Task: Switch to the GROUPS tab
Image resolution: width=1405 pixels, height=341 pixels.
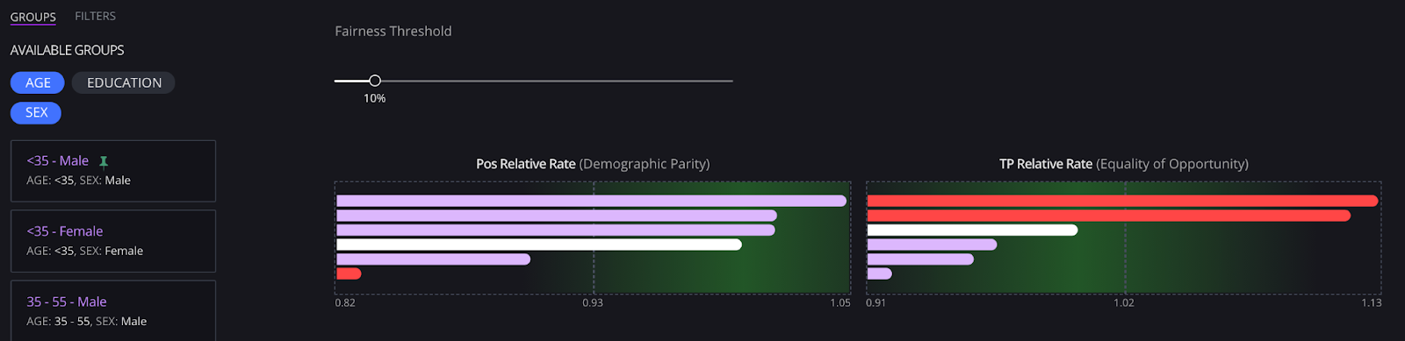Action: [x=33, y=17]
